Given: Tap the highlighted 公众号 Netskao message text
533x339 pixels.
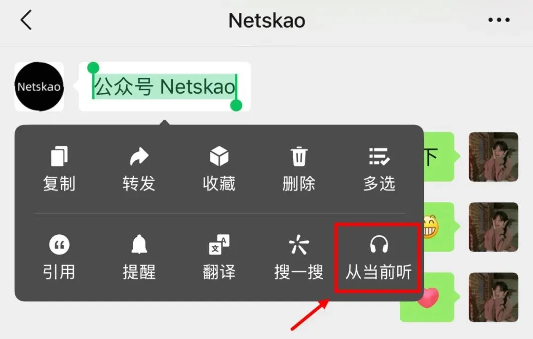Looking at the screenshot, I should click(164, 86).
